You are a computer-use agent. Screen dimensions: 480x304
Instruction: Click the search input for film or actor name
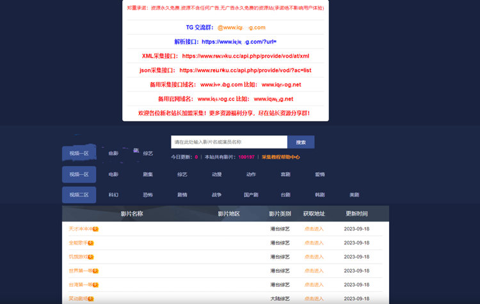tap(228, 142)
